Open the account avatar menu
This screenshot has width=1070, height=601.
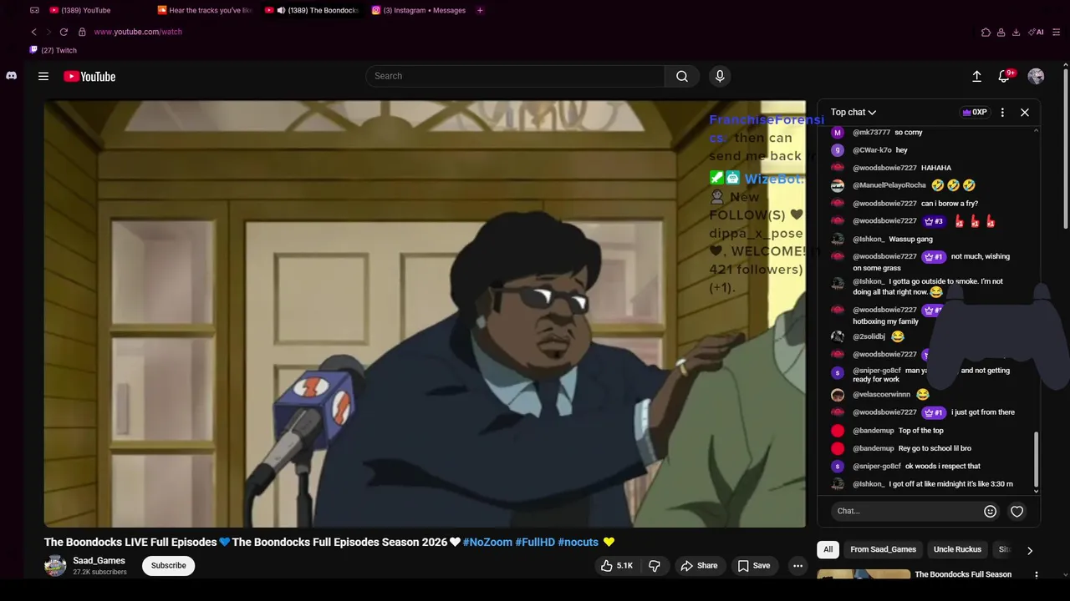pos(1036,76)
